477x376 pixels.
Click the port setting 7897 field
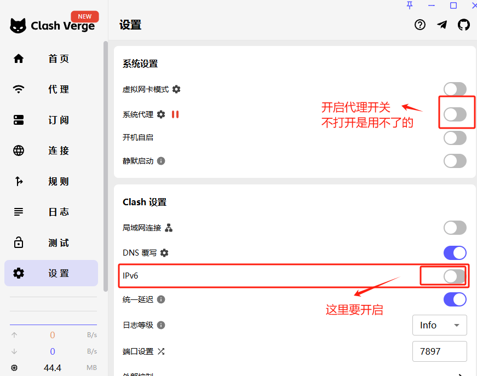439,351
